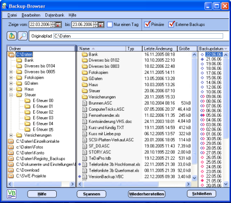The image size is (231, 203).
Task: Expand the Haus tree node
Action: (x=11, y=89)
